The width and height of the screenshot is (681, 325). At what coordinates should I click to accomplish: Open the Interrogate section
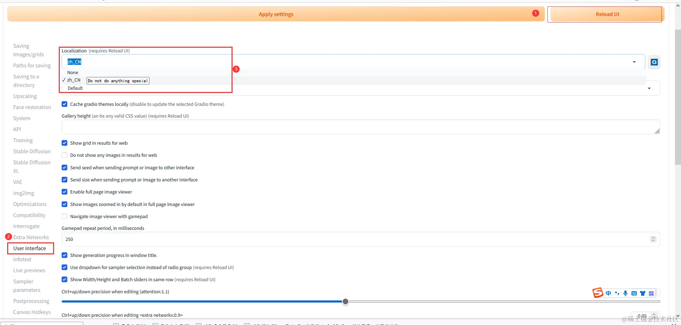tap(26, 226)
